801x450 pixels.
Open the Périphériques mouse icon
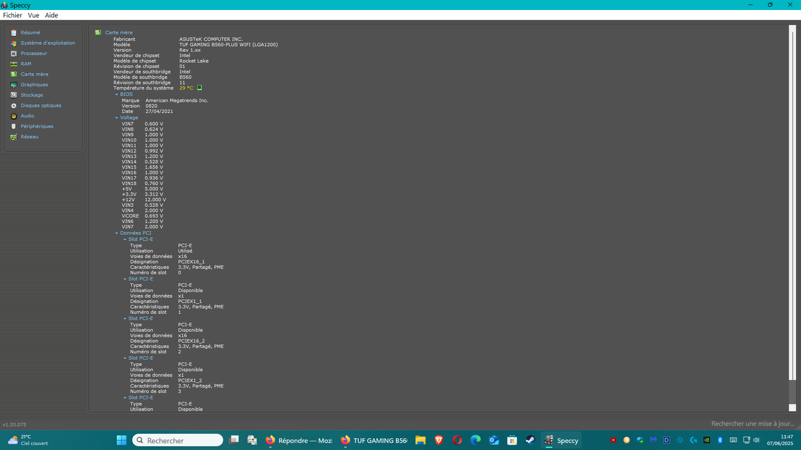click(x=14, y=126)
